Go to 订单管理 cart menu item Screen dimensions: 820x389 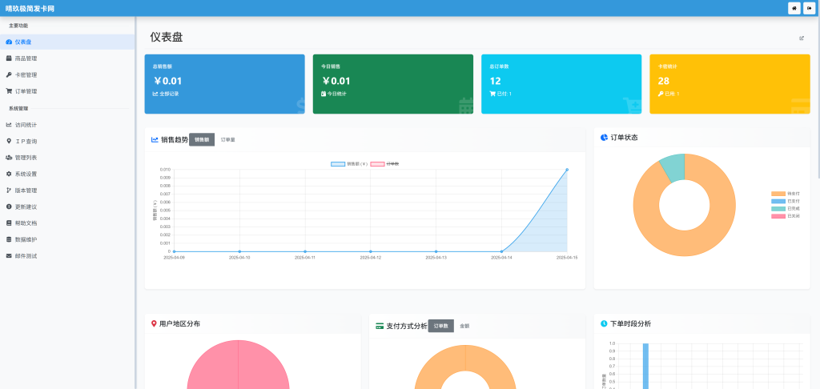26,91
